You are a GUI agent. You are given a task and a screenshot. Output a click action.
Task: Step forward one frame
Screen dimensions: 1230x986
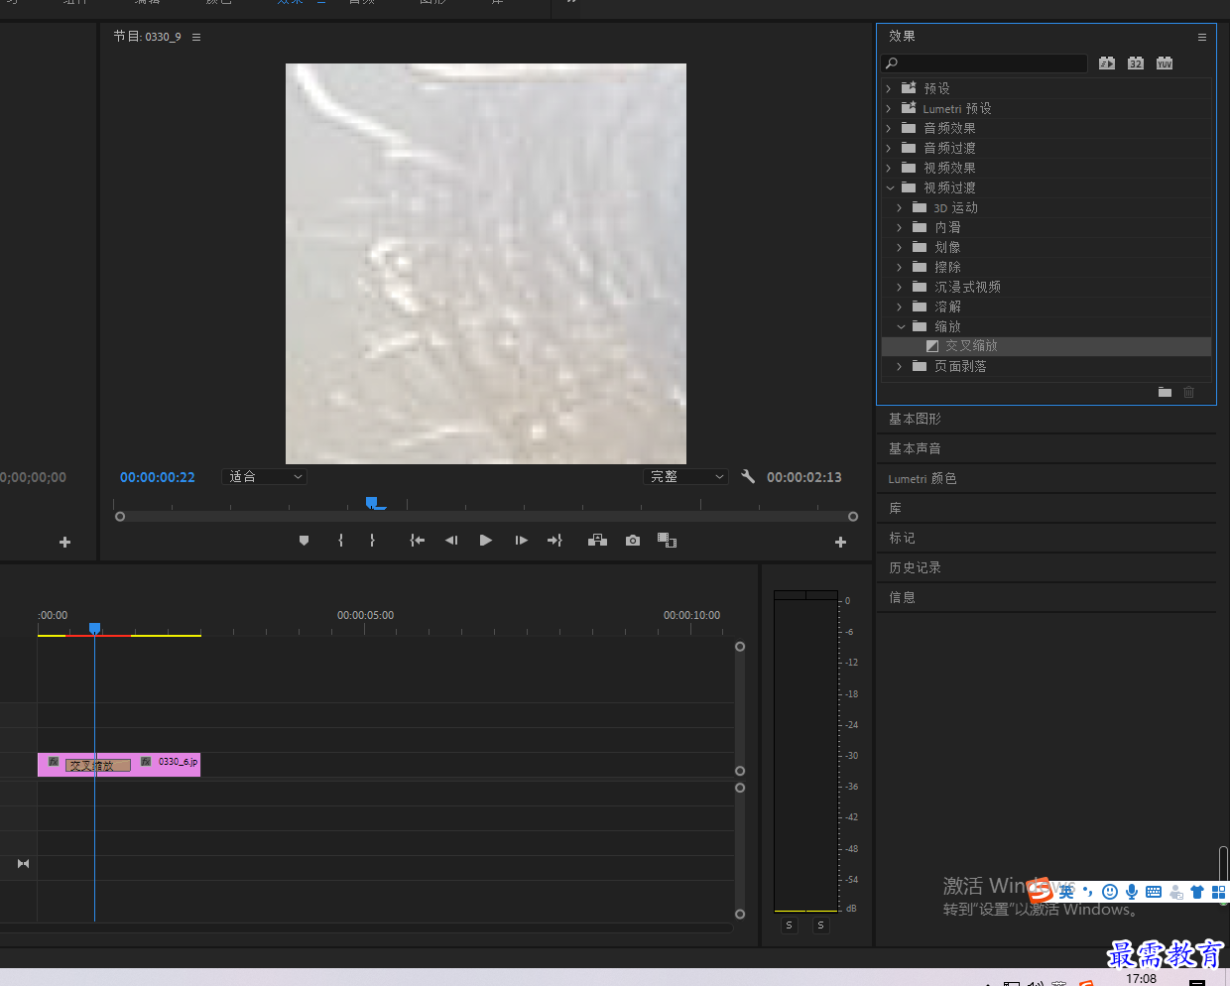tap(521, 541)
